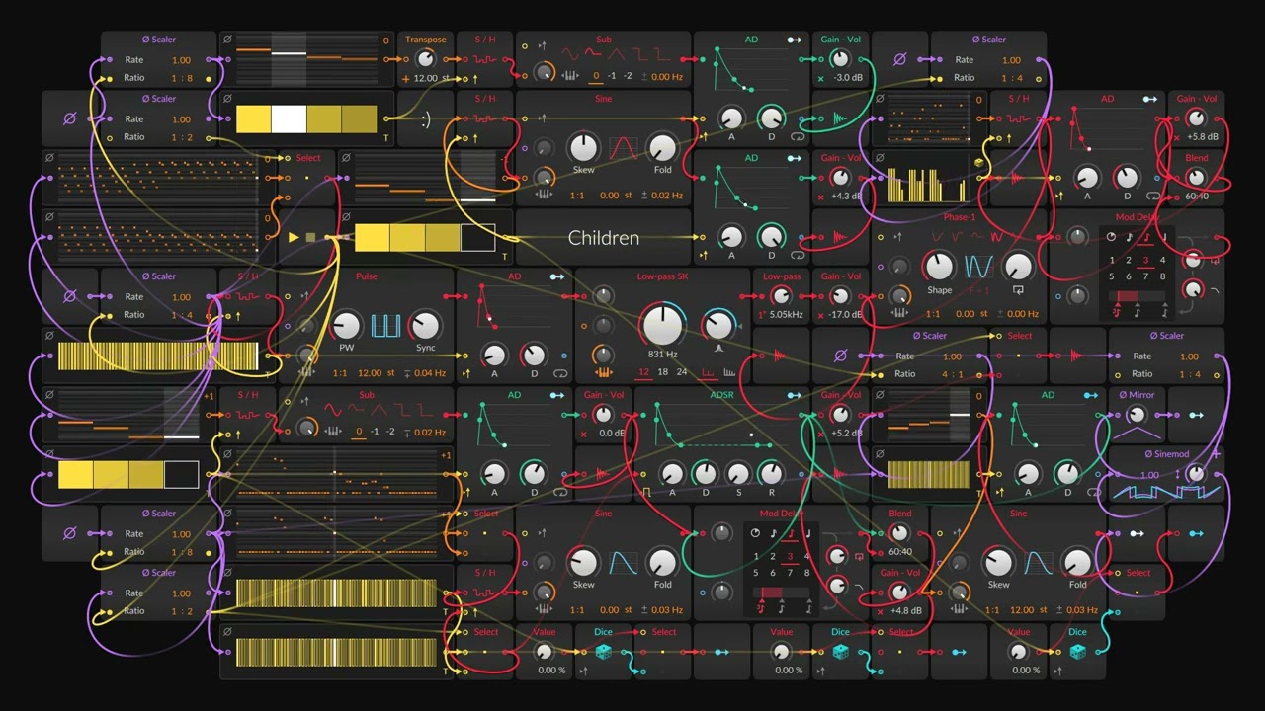Select the 24 dB slope in Low-pass SK
Screen dimensions: 1265x711
coord(680,372)
